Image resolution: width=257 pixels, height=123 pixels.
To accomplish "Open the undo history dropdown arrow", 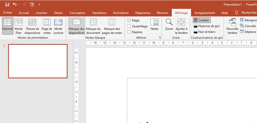I will click(19, 5).
